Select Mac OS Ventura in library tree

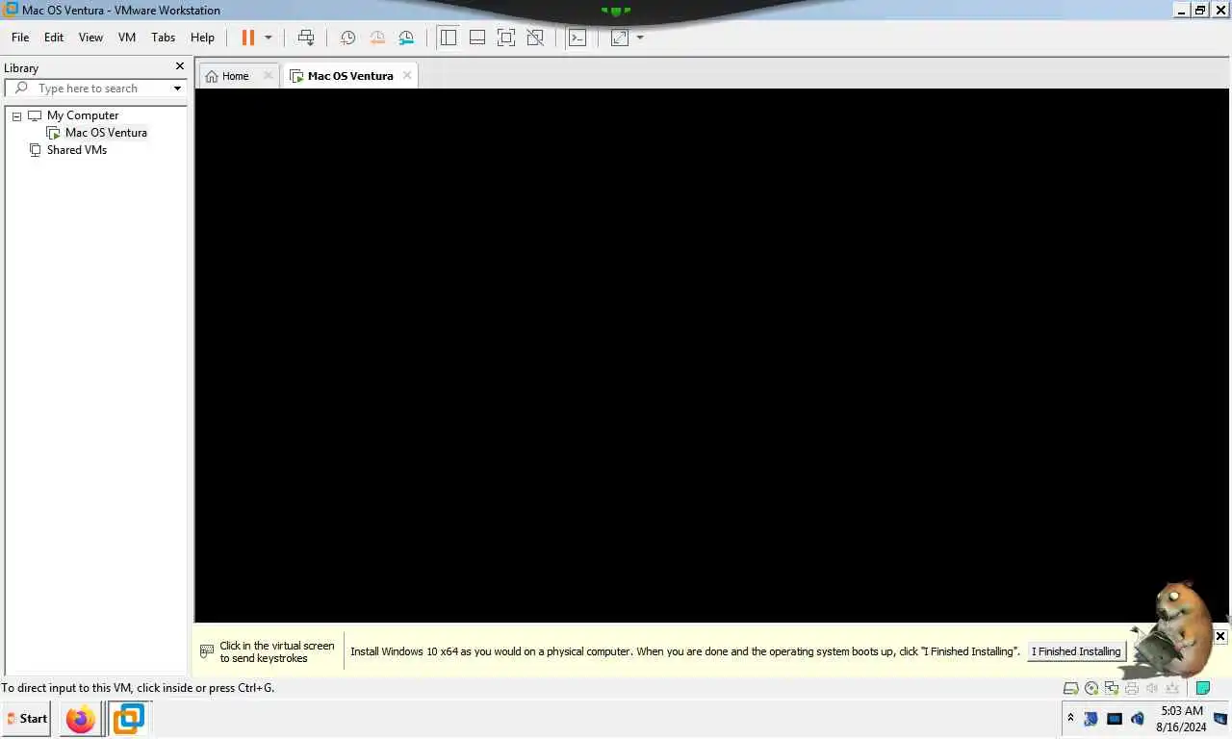pos(106,133)
